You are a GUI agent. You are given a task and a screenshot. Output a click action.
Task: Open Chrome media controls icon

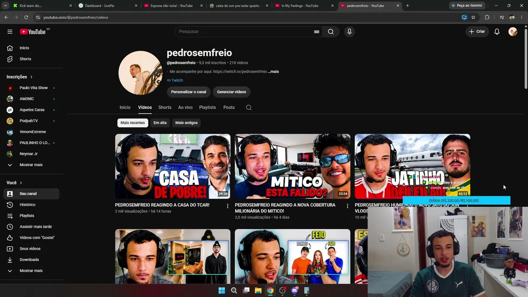502,17
